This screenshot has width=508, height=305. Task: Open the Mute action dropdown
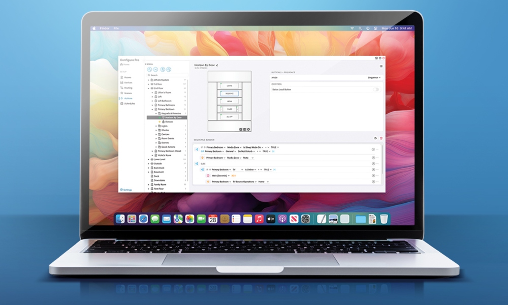point(248,158)
